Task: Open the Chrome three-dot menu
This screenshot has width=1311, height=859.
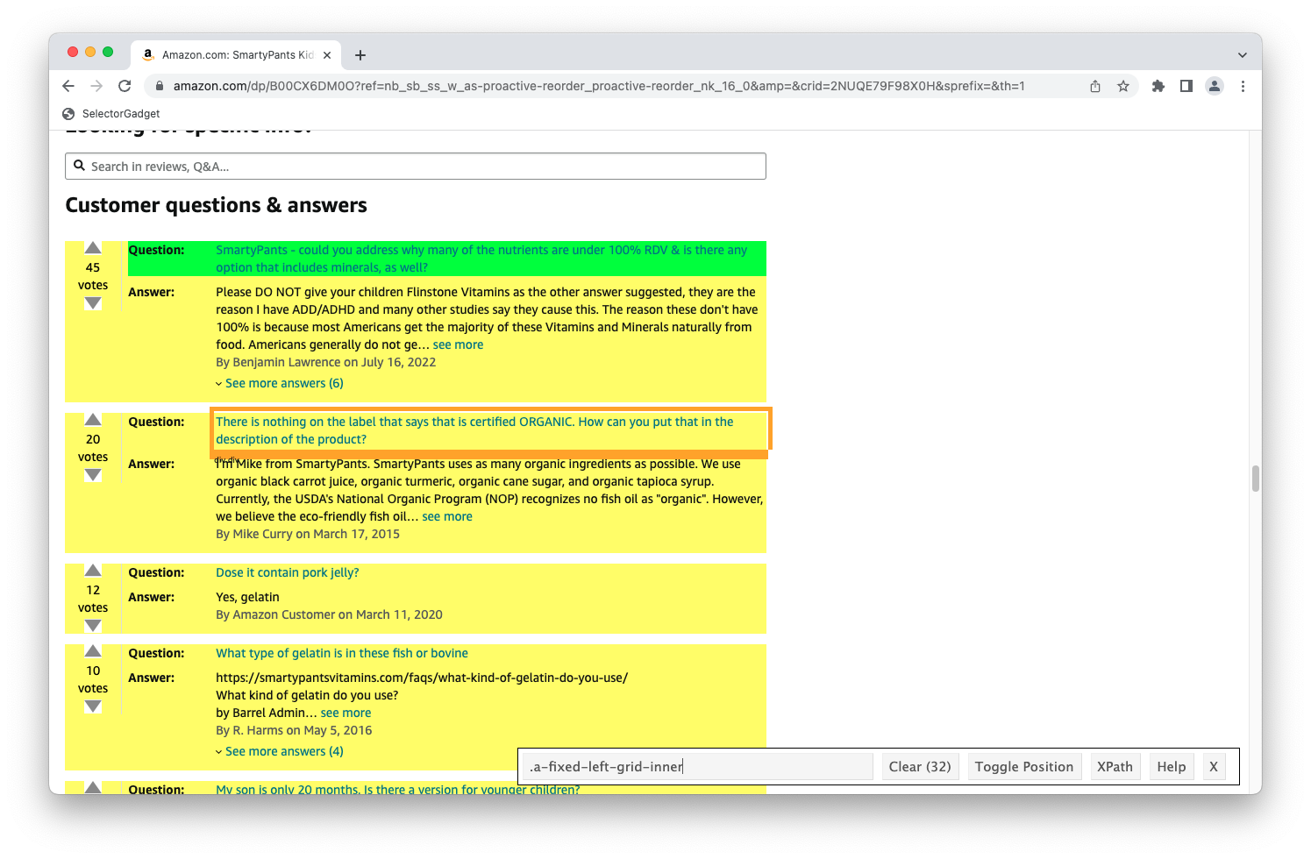Action: pos(1242,86)
